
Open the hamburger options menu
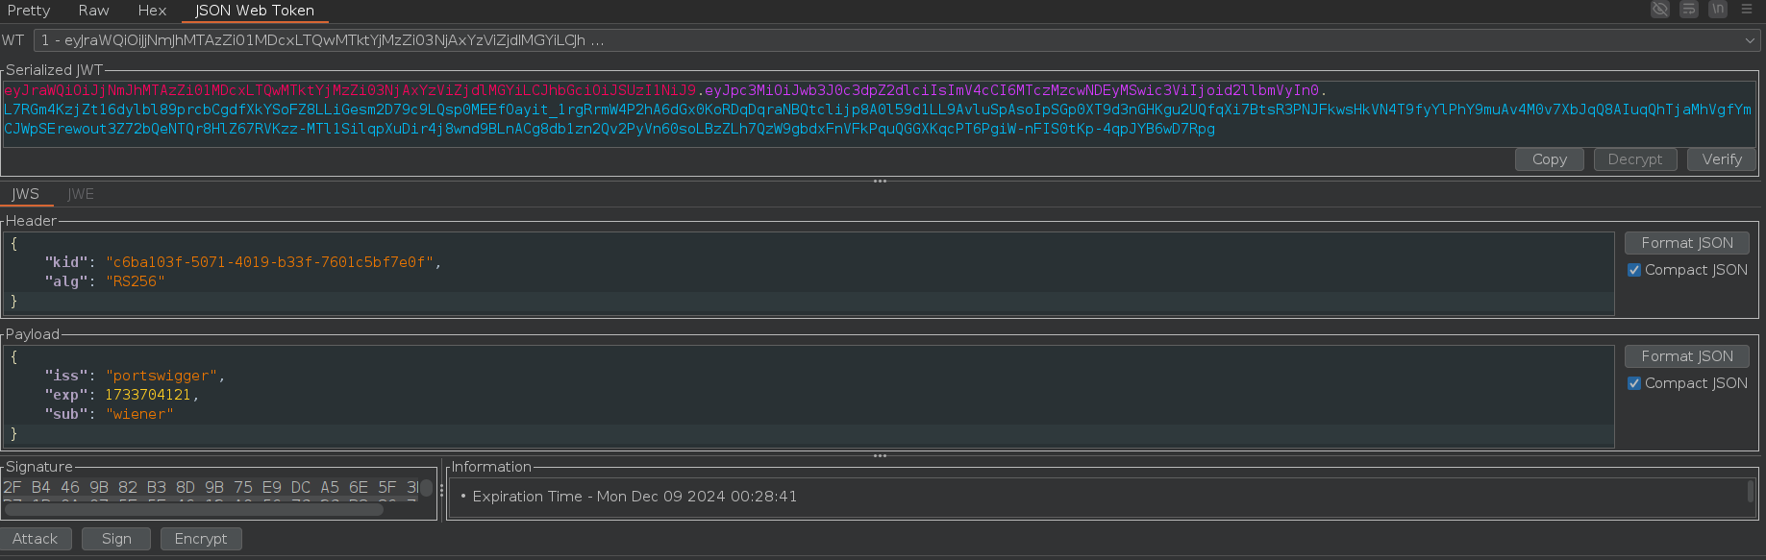point(1747,10)
